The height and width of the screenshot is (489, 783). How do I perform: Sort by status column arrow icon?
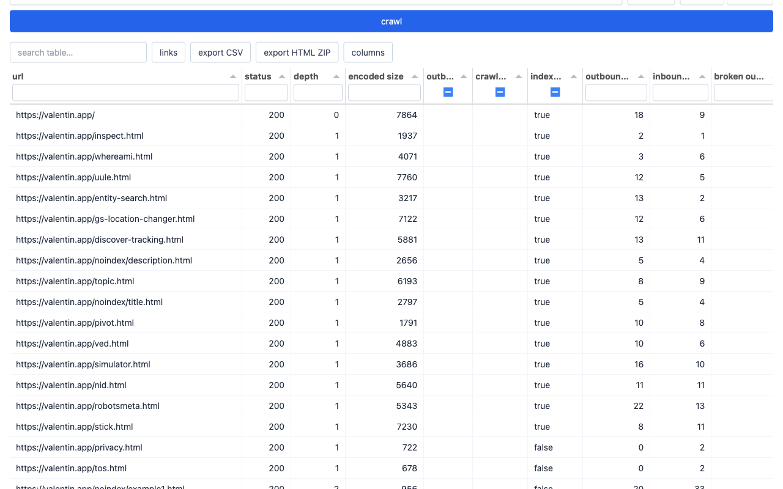(x=282, y=76)
